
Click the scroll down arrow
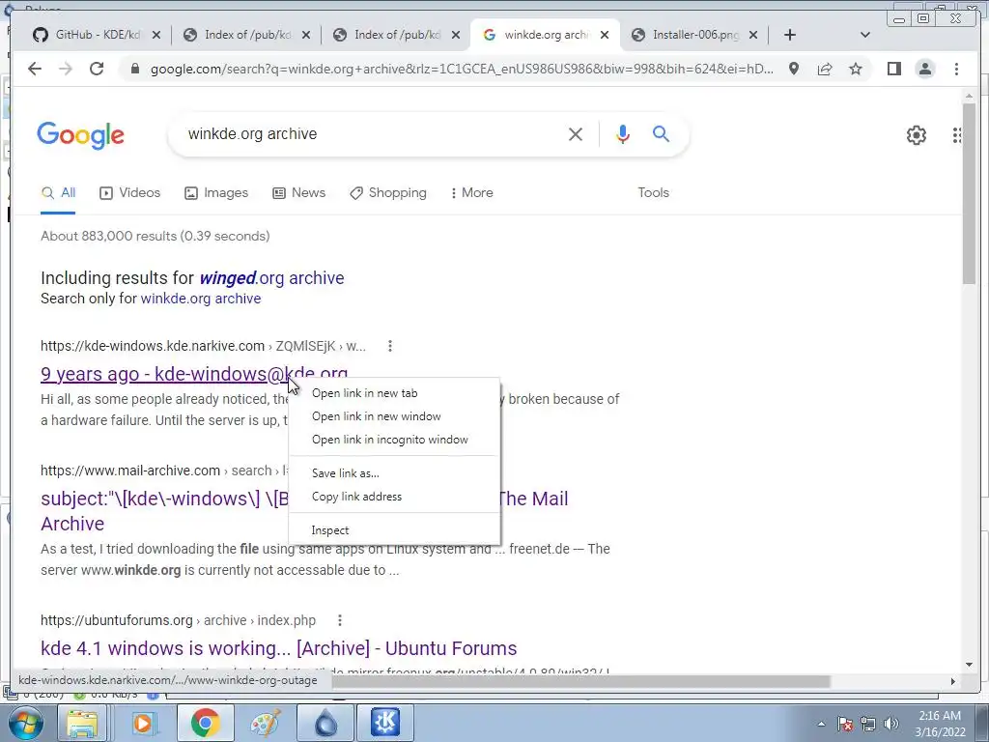pos(970,665)
